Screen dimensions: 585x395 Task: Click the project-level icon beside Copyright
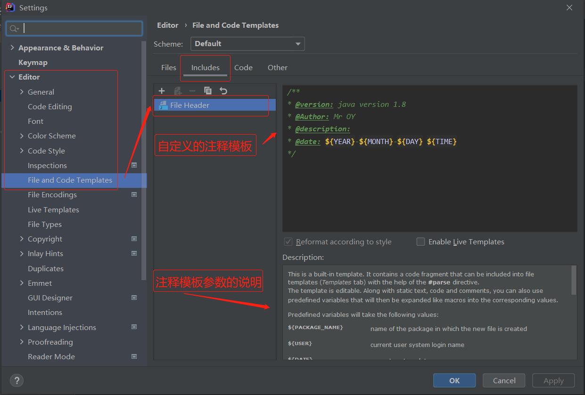134,239
